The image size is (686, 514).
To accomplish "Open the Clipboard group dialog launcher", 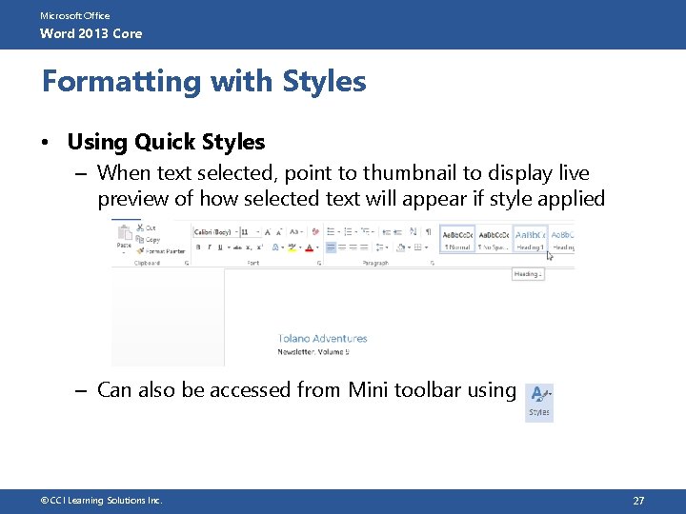I will (187, 263).
